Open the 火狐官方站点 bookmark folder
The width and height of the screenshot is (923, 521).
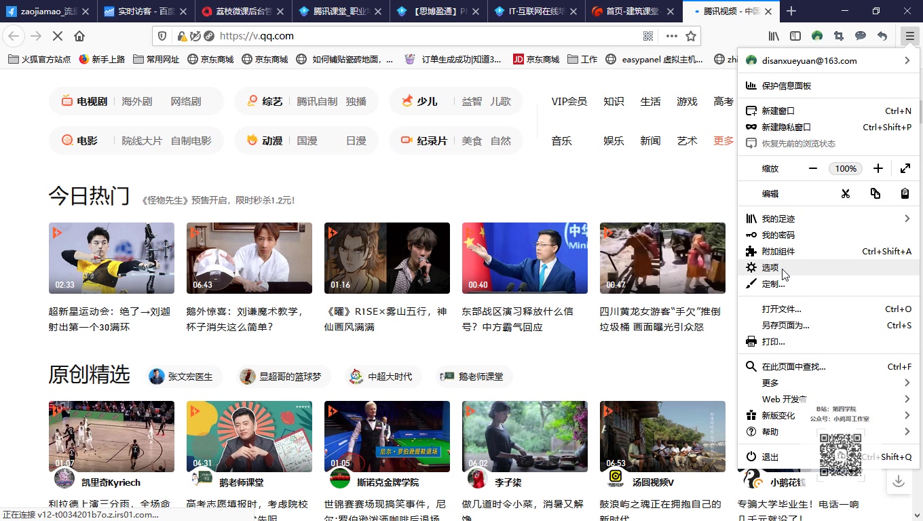[x=39, y=59]
